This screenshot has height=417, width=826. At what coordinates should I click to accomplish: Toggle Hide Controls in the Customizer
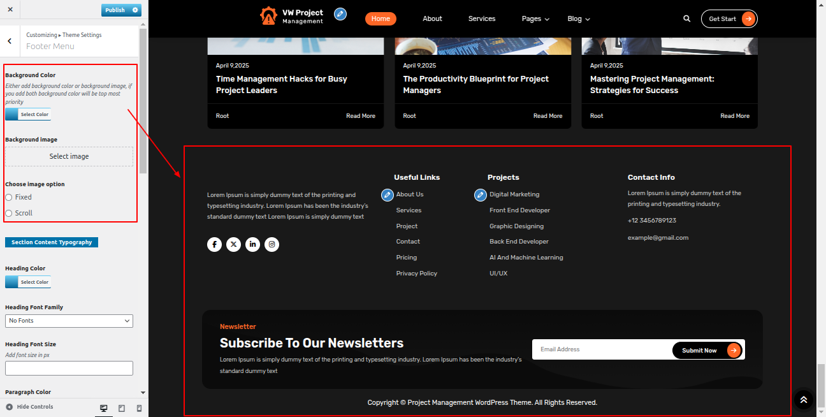coord(29,407)
